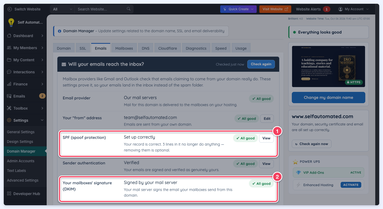
Task: Click the Self Automated lightbulb logo
Action: point(11,22)
